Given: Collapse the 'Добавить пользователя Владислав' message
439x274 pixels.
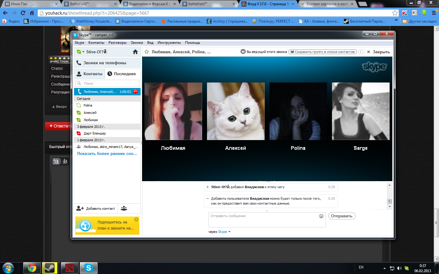Looking at the screenshot, I should pyautogui.click(x=208, y=198).
